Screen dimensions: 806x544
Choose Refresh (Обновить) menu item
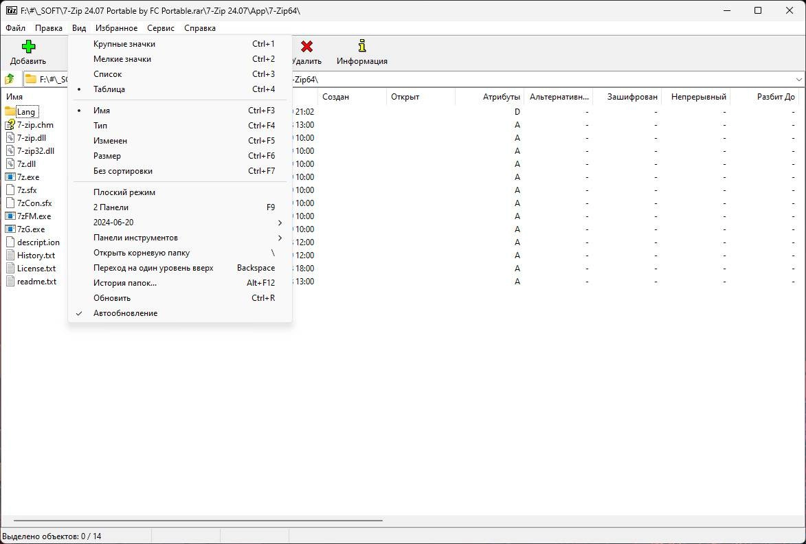180,298
